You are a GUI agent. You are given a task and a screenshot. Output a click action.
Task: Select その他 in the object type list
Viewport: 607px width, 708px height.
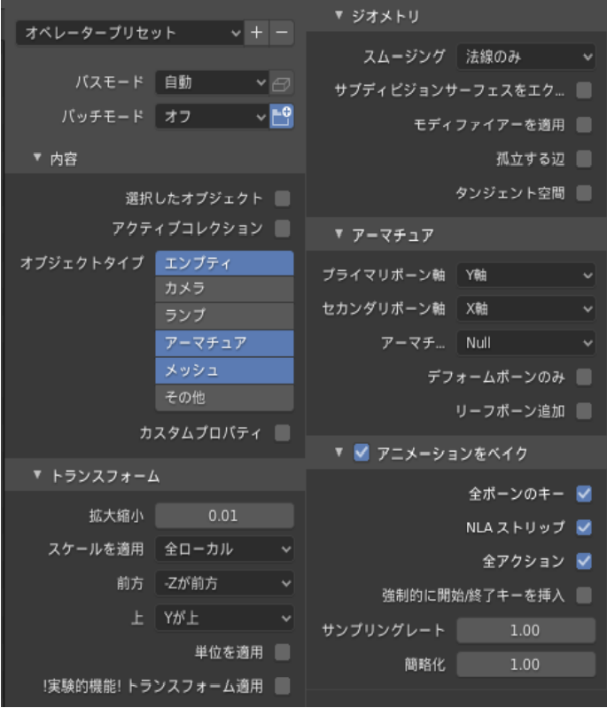(224, 398)
